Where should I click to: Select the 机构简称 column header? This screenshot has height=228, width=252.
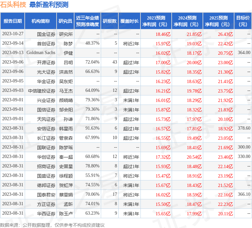tap(41, 21)
